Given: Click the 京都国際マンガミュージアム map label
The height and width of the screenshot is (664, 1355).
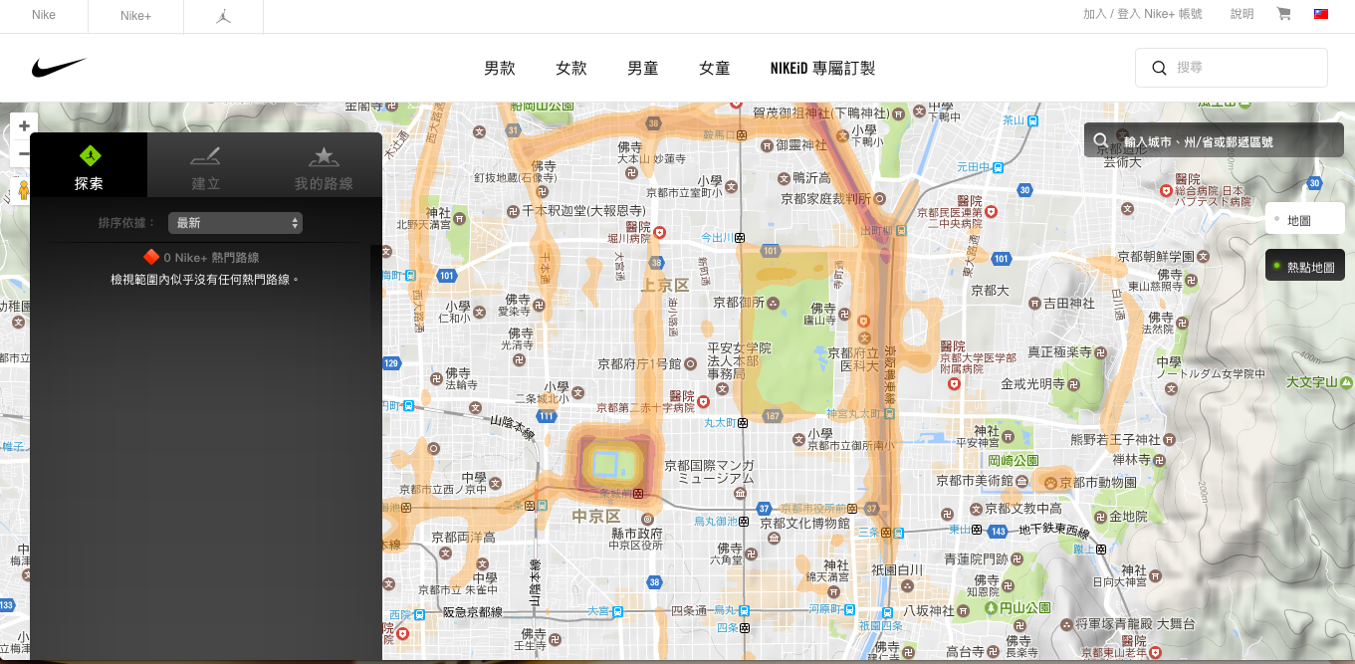Looking at the screenshot, I should [x=709, y=472].
